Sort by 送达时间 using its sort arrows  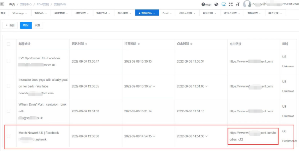[x=86, y=44]
